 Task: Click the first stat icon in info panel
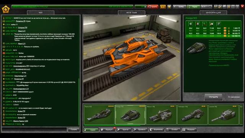tap(191, 24)
